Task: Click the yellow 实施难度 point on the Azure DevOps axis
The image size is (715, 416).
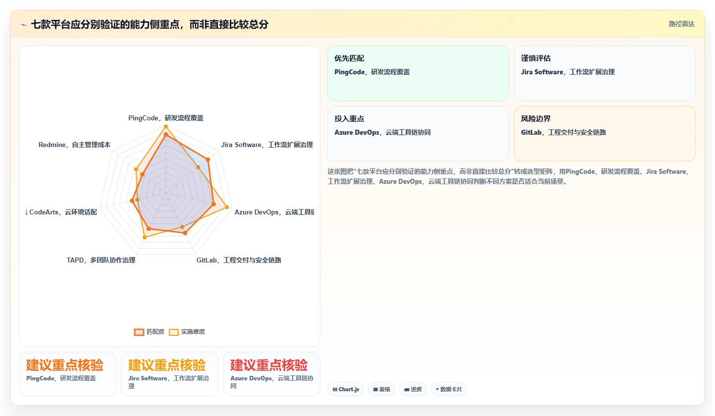Action: (x=228, y=207)
